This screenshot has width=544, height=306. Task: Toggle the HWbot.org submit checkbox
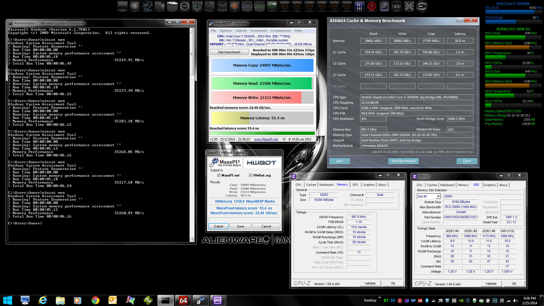250,175
